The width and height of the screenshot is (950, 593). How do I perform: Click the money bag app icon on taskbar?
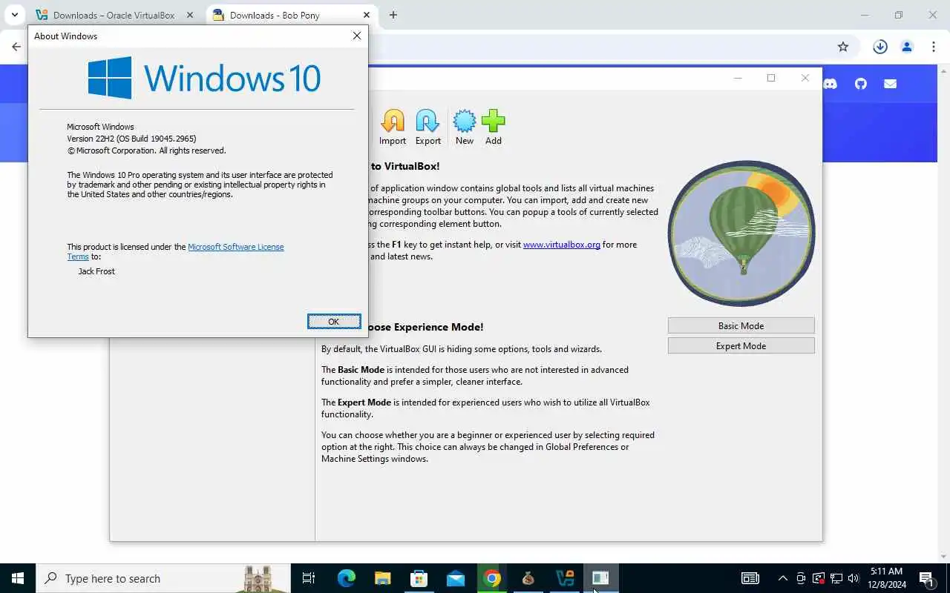(x=528, y=578)
